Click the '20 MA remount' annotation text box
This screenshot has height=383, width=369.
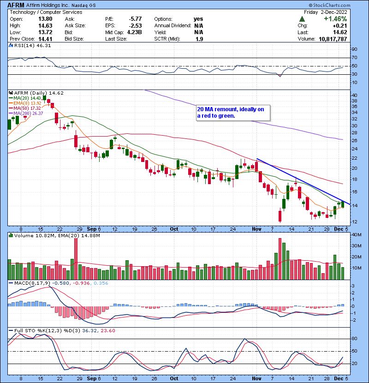coord(233,113)
